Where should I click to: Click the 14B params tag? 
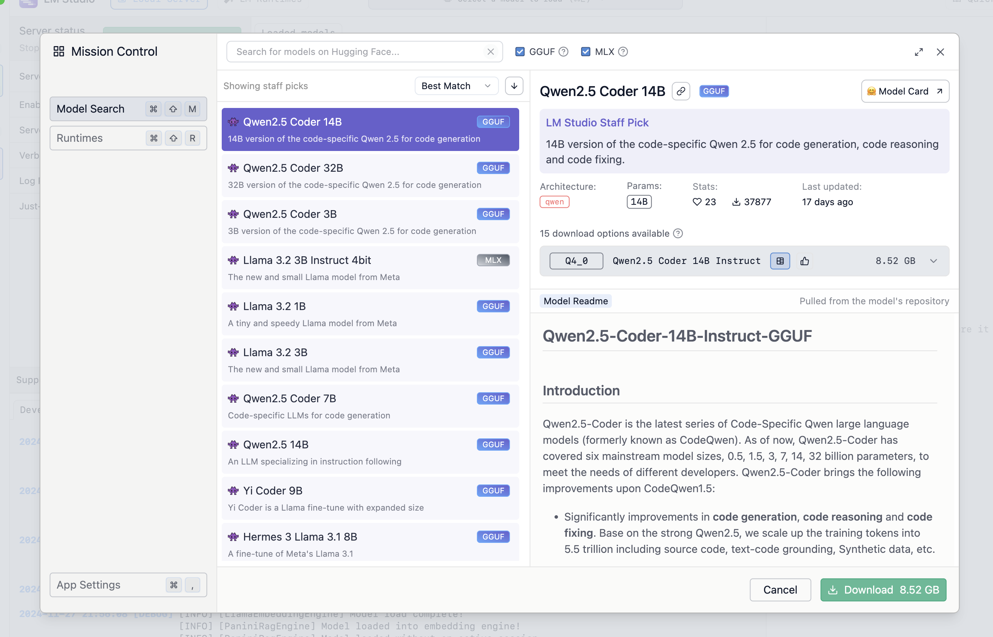tap(639, 202)
